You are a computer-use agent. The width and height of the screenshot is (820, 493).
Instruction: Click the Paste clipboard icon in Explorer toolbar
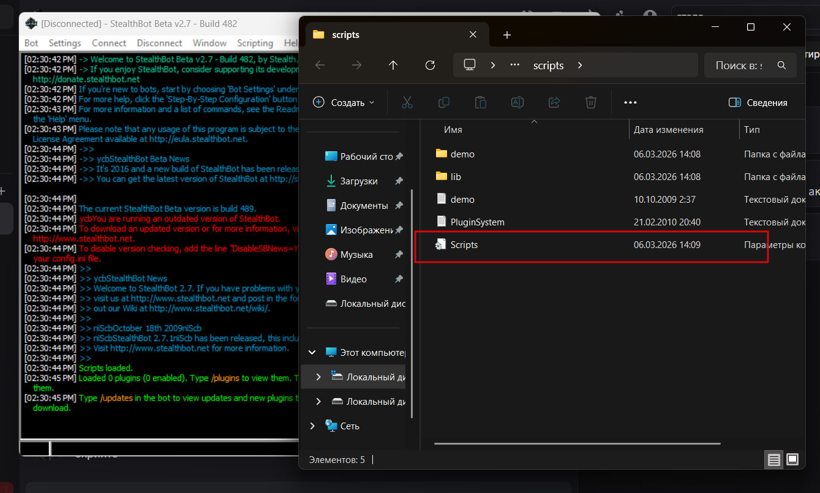[481, 102]
